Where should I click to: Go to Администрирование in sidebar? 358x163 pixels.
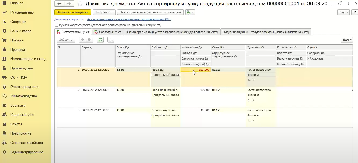pyautogui.click(x=26, y=152)
